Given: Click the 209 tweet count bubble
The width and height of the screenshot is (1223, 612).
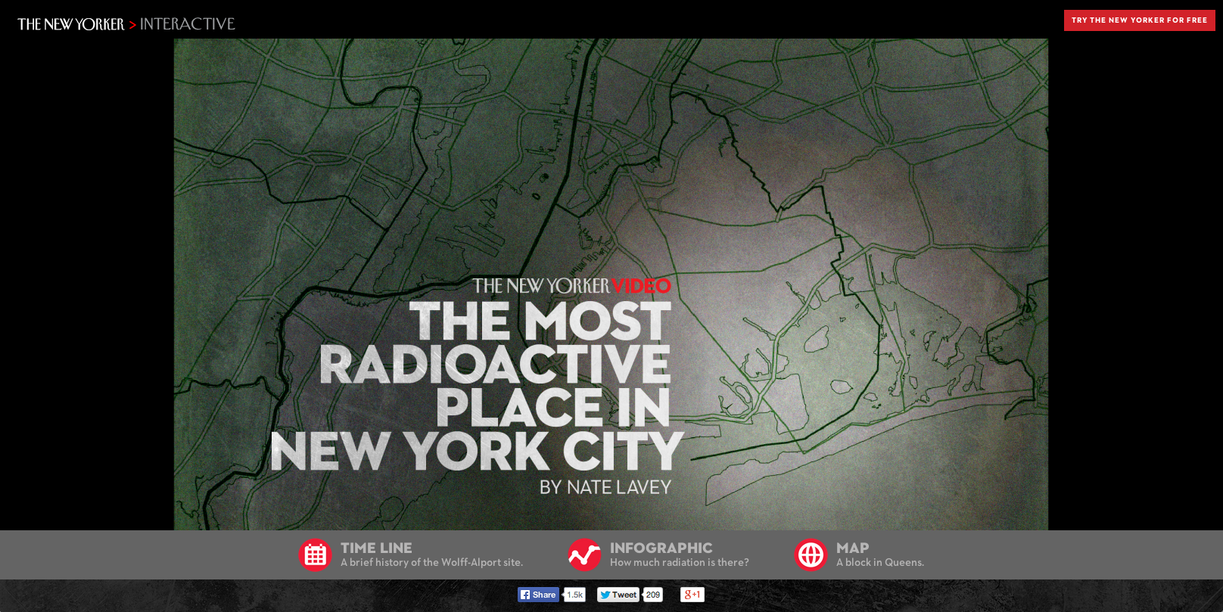Looking at the screenshot, I should click(653, 595).
